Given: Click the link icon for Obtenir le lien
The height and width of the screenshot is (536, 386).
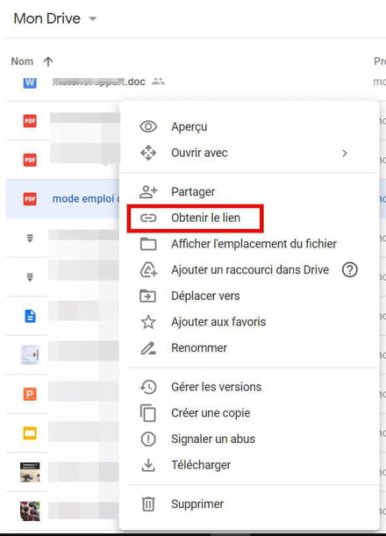Looking at the screenshot, I should (x=148, y=218).
